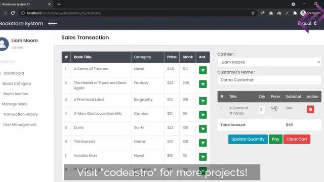Go forward in browser history

(x=5, y=13)
